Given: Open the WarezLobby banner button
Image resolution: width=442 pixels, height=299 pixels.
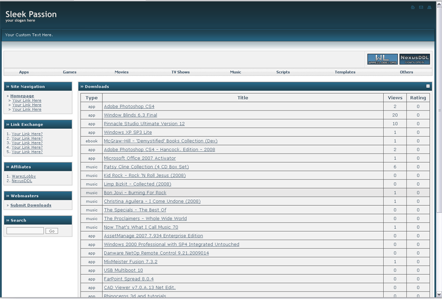Looking at the screenshot, I should tap(382, 59).
